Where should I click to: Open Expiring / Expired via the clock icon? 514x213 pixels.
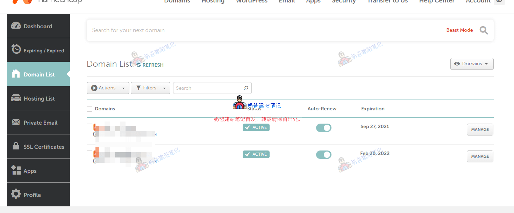point(16,50)
